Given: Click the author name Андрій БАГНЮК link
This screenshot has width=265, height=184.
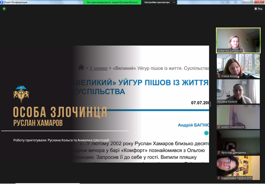Looking at the screenshot, I should [x=194, y=125].
